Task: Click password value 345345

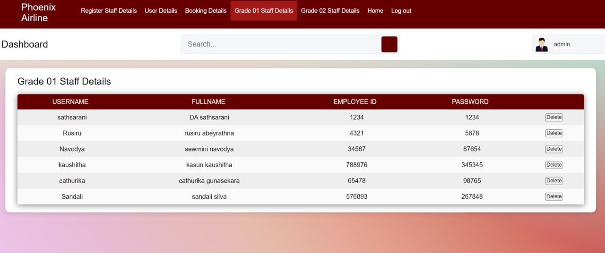Action: coord(472,165)
